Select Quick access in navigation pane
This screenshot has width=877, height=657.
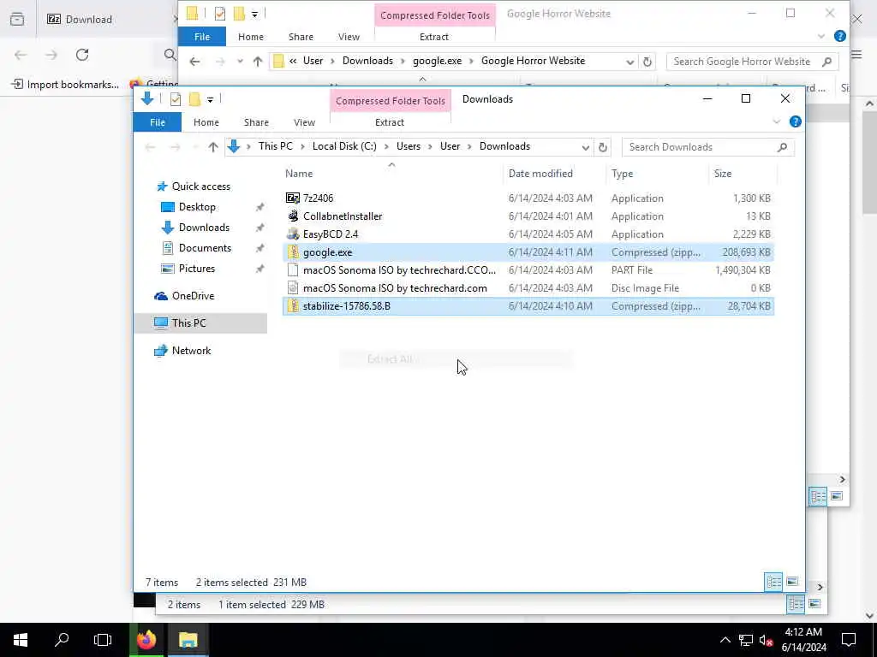[x=200, y=186]
